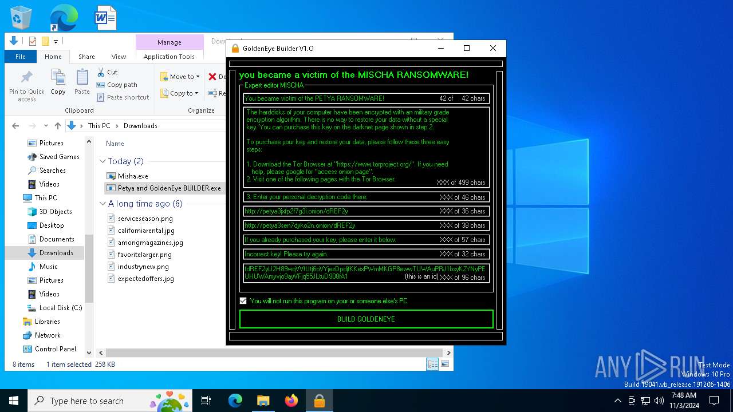Screen dimensions: 733x412
Task: Switch to Details view icon in status bar
Action: tap(432, 364)
